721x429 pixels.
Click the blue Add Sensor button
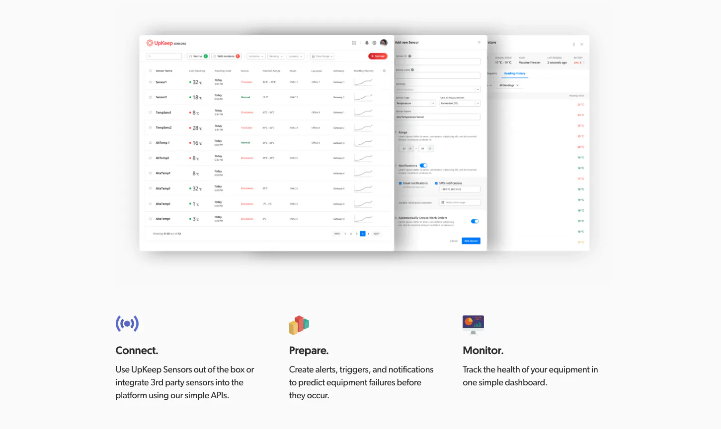[471, 241]
